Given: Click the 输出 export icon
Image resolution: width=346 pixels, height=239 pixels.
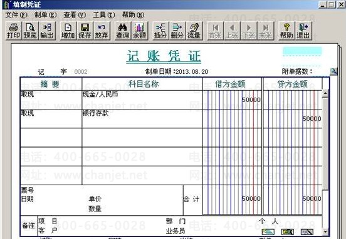Looking at the screenshot, I should coord(47,31).
